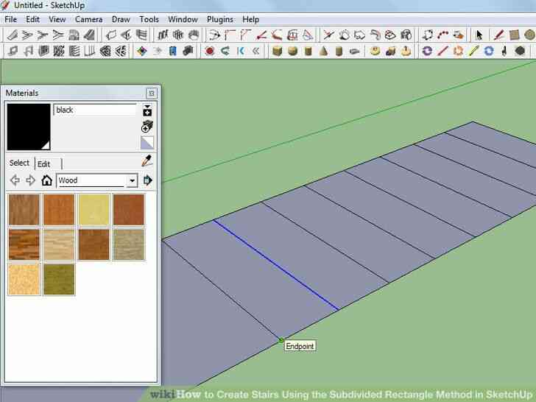Click the box shape icon
The image size is (536, 402).
click(x=278, y=52)
